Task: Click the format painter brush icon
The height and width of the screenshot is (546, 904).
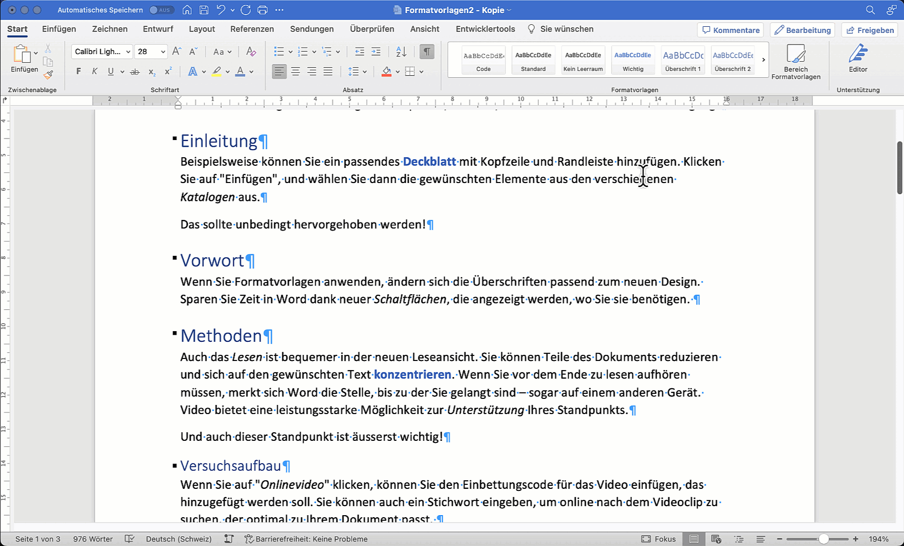Action: pos(48,75)
